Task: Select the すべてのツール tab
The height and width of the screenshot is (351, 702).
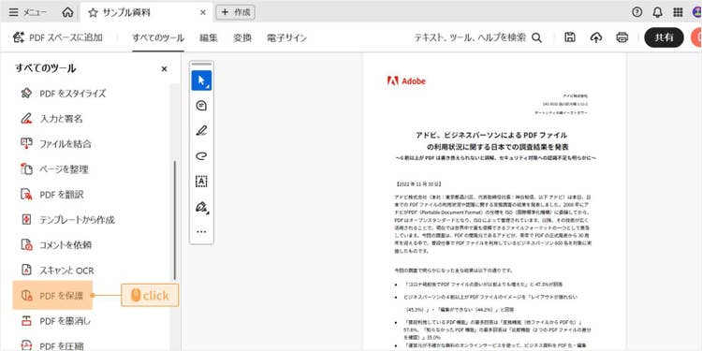Action: pyautogui.click(x=158, y=37)
